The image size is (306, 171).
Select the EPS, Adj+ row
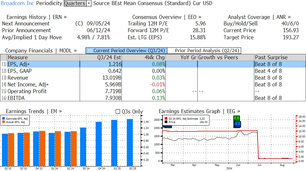(153, 64)
